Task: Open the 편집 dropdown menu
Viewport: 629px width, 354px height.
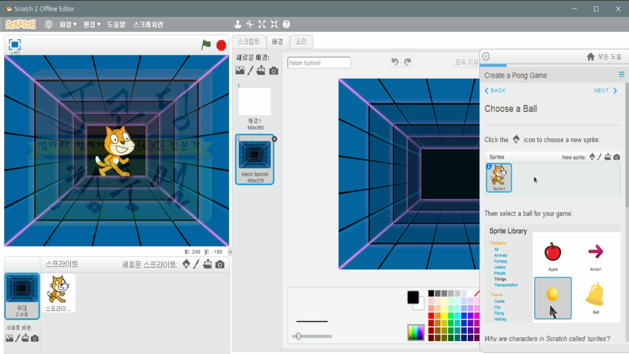Action: pyautogui.click(x=91, y=24)
